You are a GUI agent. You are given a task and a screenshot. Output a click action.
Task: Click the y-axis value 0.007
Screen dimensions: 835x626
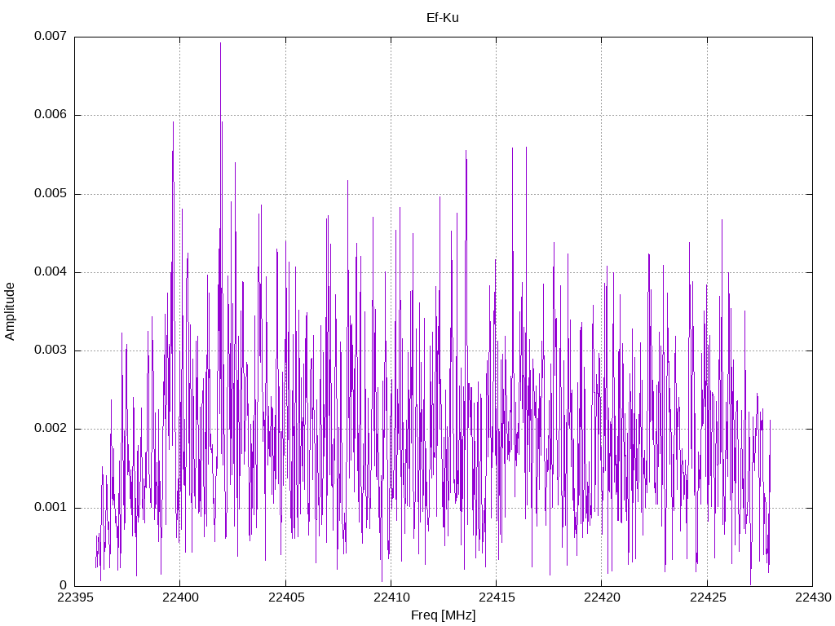pyautogui.click(x=51, y=36)
